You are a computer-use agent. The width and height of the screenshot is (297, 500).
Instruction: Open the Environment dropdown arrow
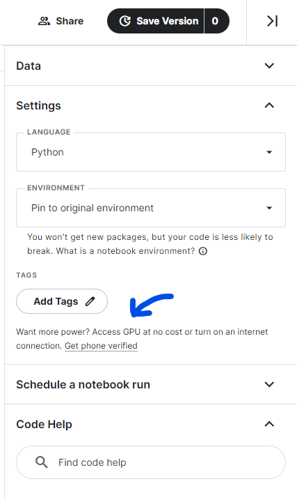(269, 208)
